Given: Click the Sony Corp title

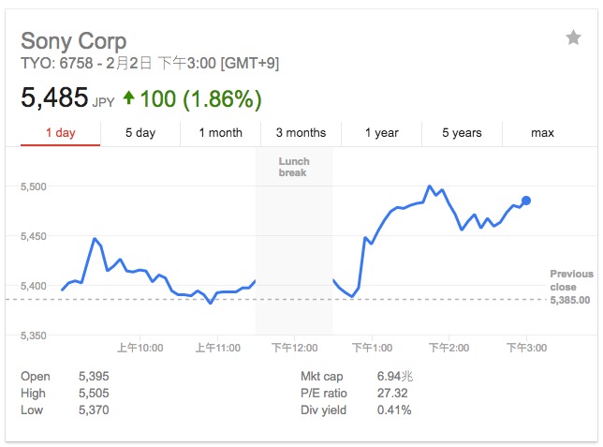Looking at the screenshot, I should [x=73, y=41].
